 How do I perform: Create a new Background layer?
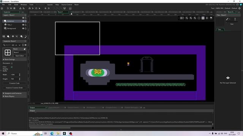[x=4, y=36]
